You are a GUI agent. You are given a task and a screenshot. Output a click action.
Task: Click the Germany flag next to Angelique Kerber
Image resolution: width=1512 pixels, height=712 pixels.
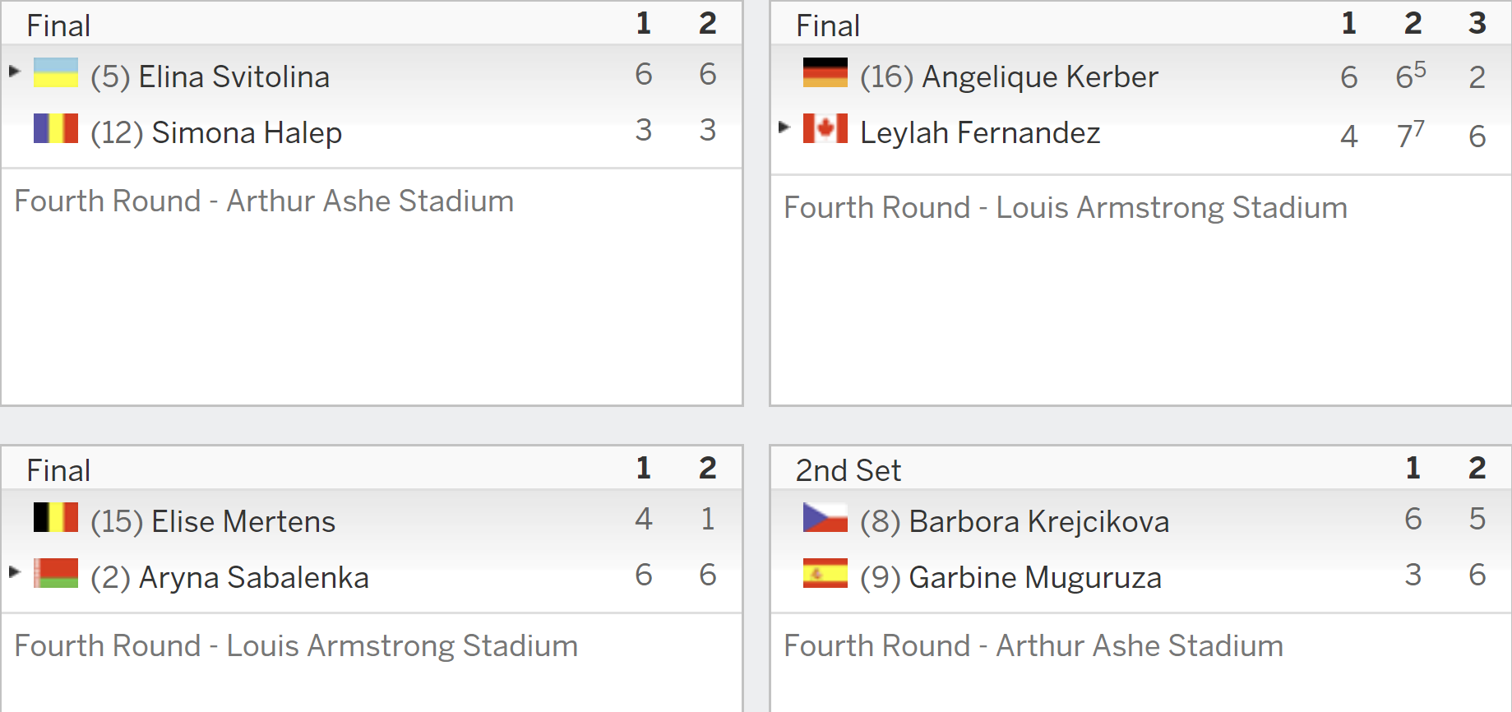pyautogui.click(x=825, y=72)
